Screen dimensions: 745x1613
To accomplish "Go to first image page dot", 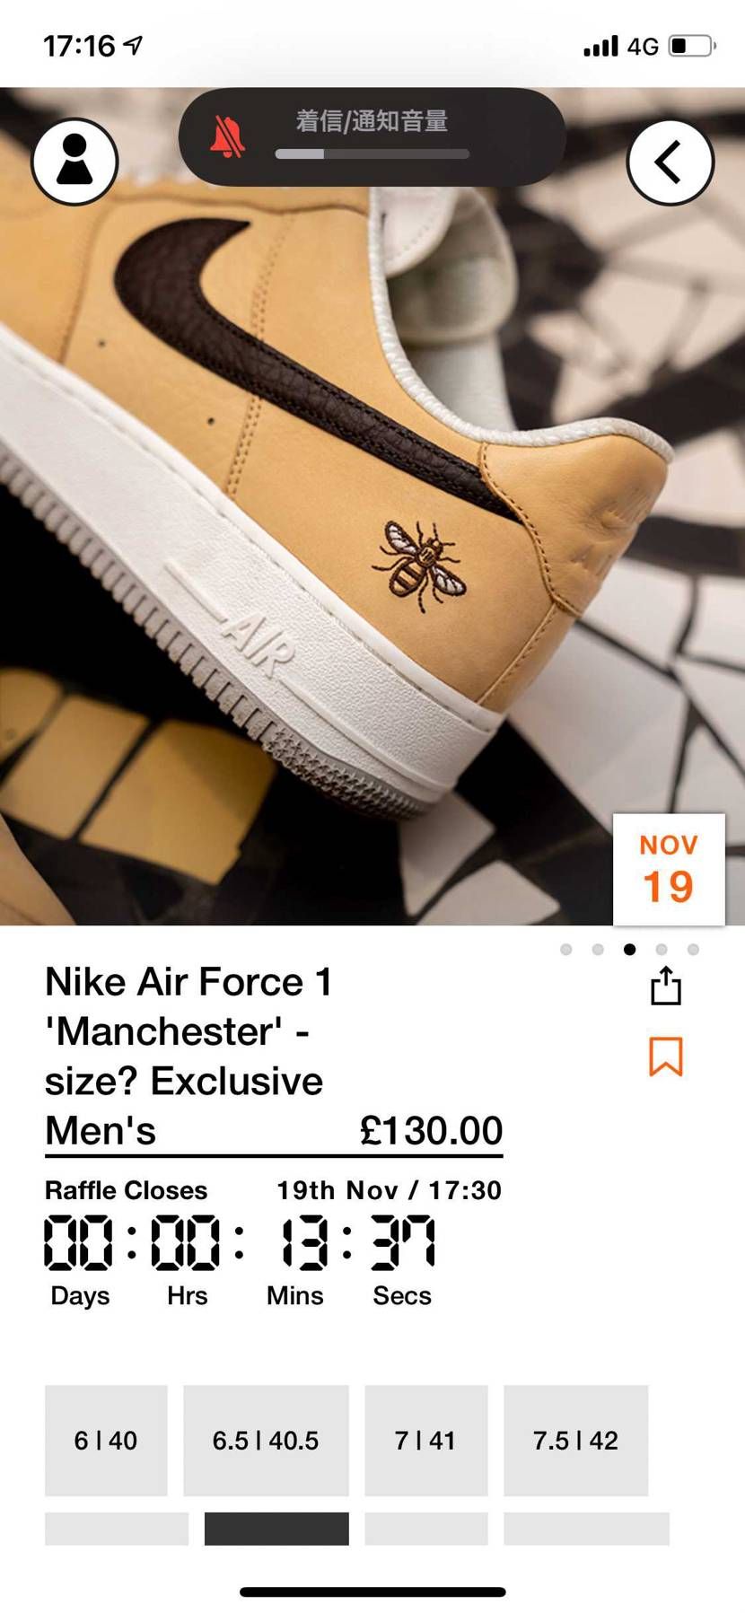I will tap(565, 950).
